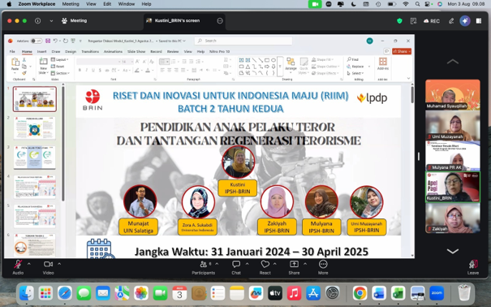Unmute using the Audio microphone icon
This screenshot has width=491, height=307.
[x=18, y=265]
